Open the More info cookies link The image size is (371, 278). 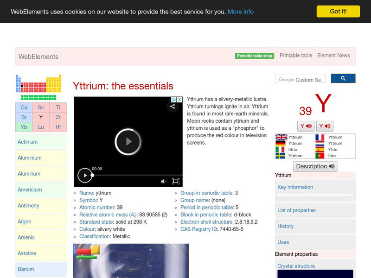coord(241,12)
